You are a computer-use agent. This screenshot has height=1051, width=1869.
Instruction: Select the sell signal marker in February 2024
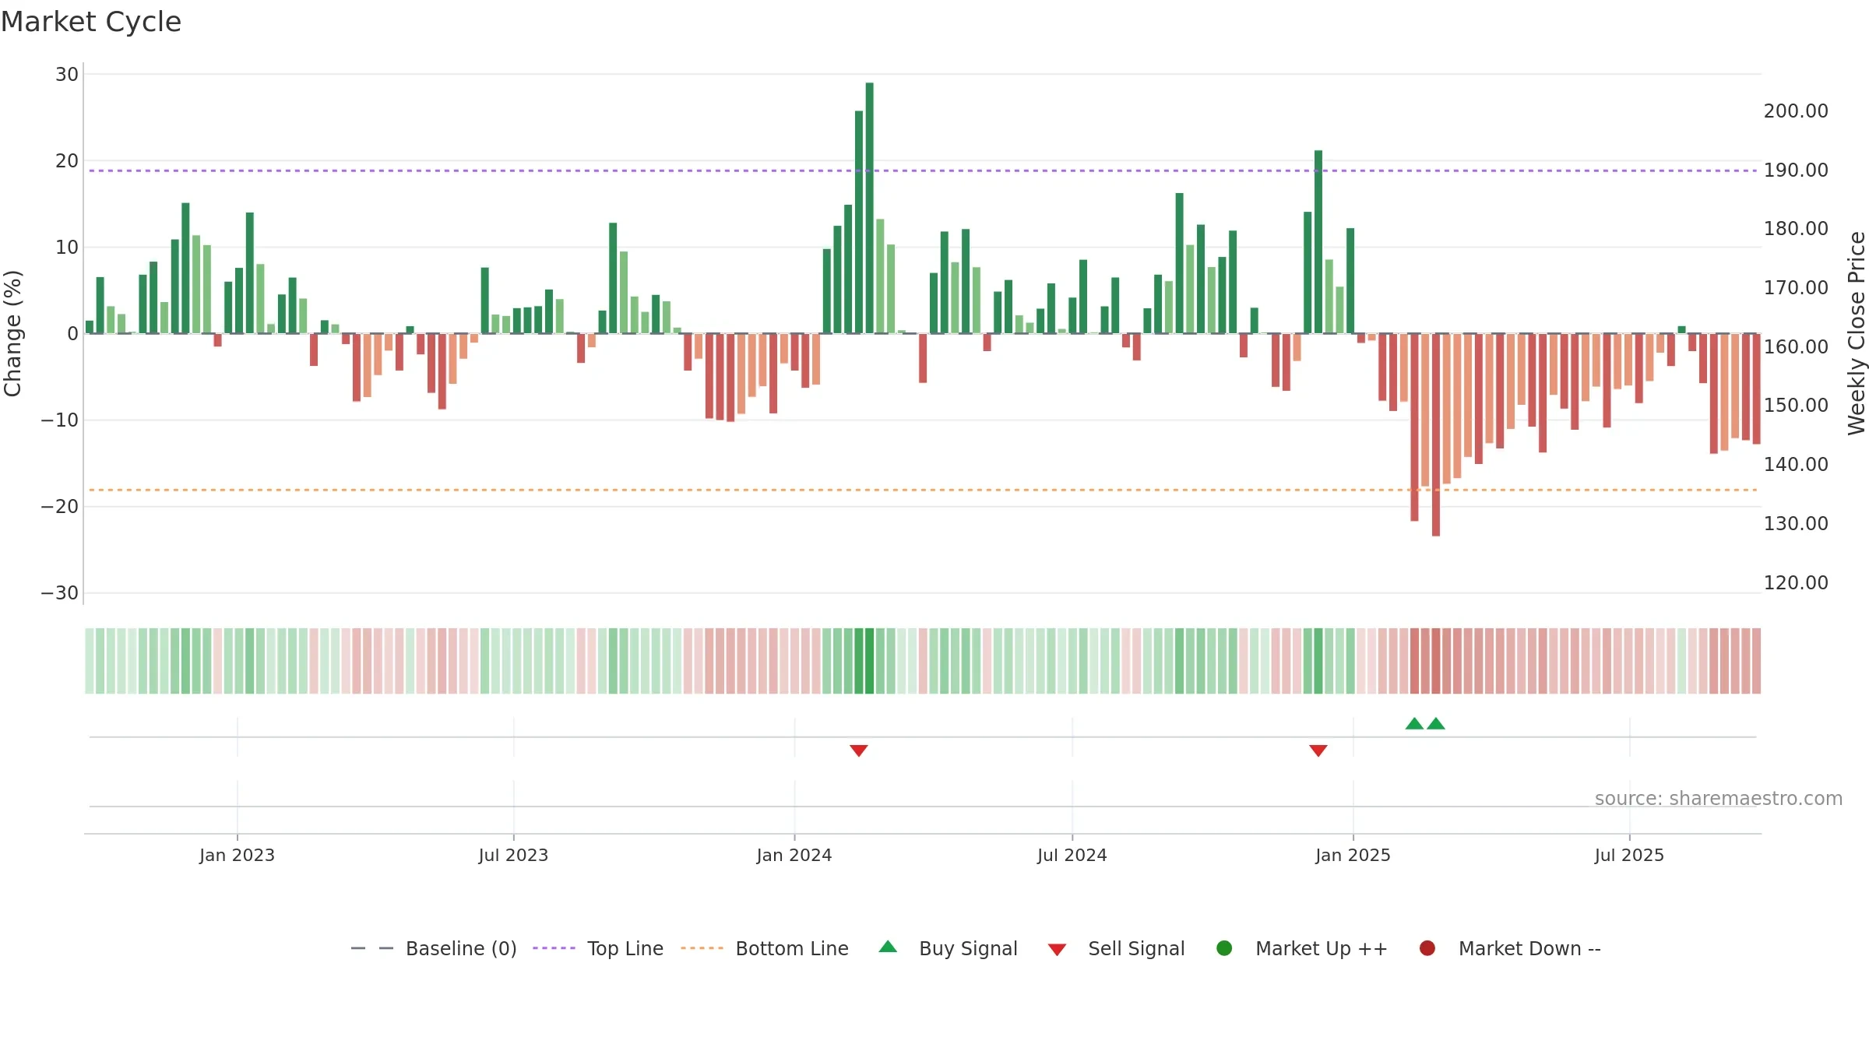click(x=859, y=750)
